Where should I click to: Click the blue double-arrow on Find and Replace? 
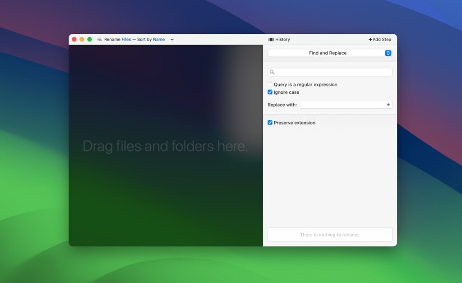tap(387, 53)
